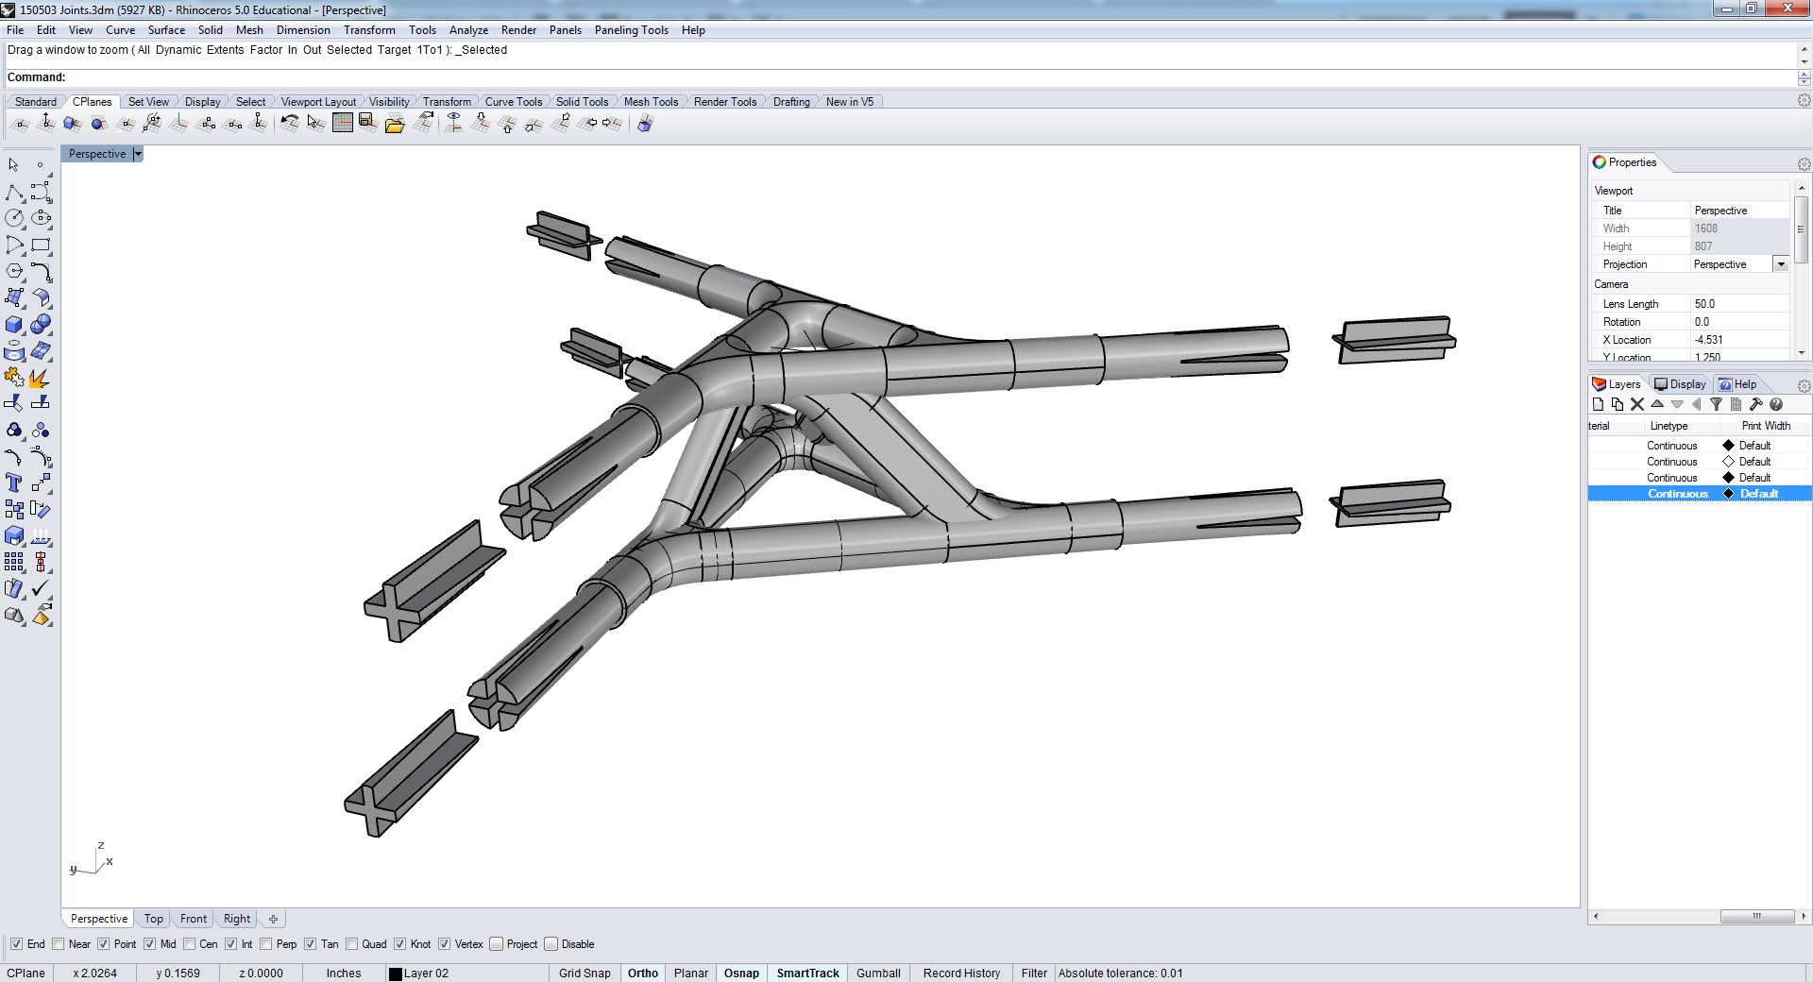Click the New Layer icon
The width and height of the screenshot is (1813, 982).
point(1598,404)
